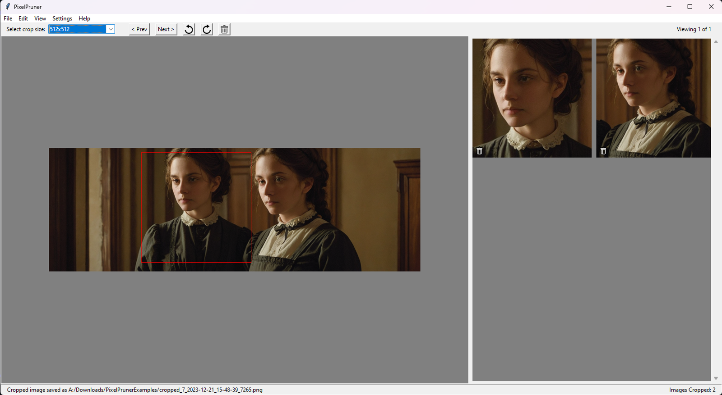Close the PixelPruner window

point(711,7)
